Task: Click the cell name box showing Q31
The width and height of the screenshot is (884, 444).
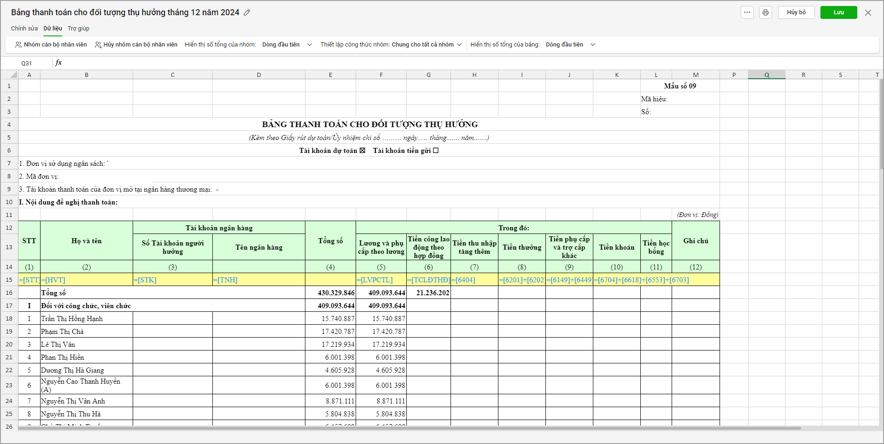Action: coord(27,63)
